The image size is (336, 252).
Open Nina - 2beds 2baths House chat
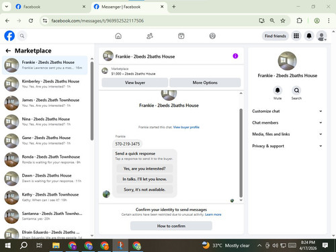point(45,122)
